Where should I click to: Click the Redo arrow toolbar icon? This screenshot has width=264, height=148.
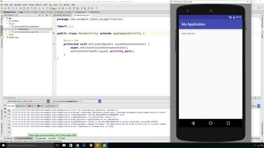click(x=16, y=8)
